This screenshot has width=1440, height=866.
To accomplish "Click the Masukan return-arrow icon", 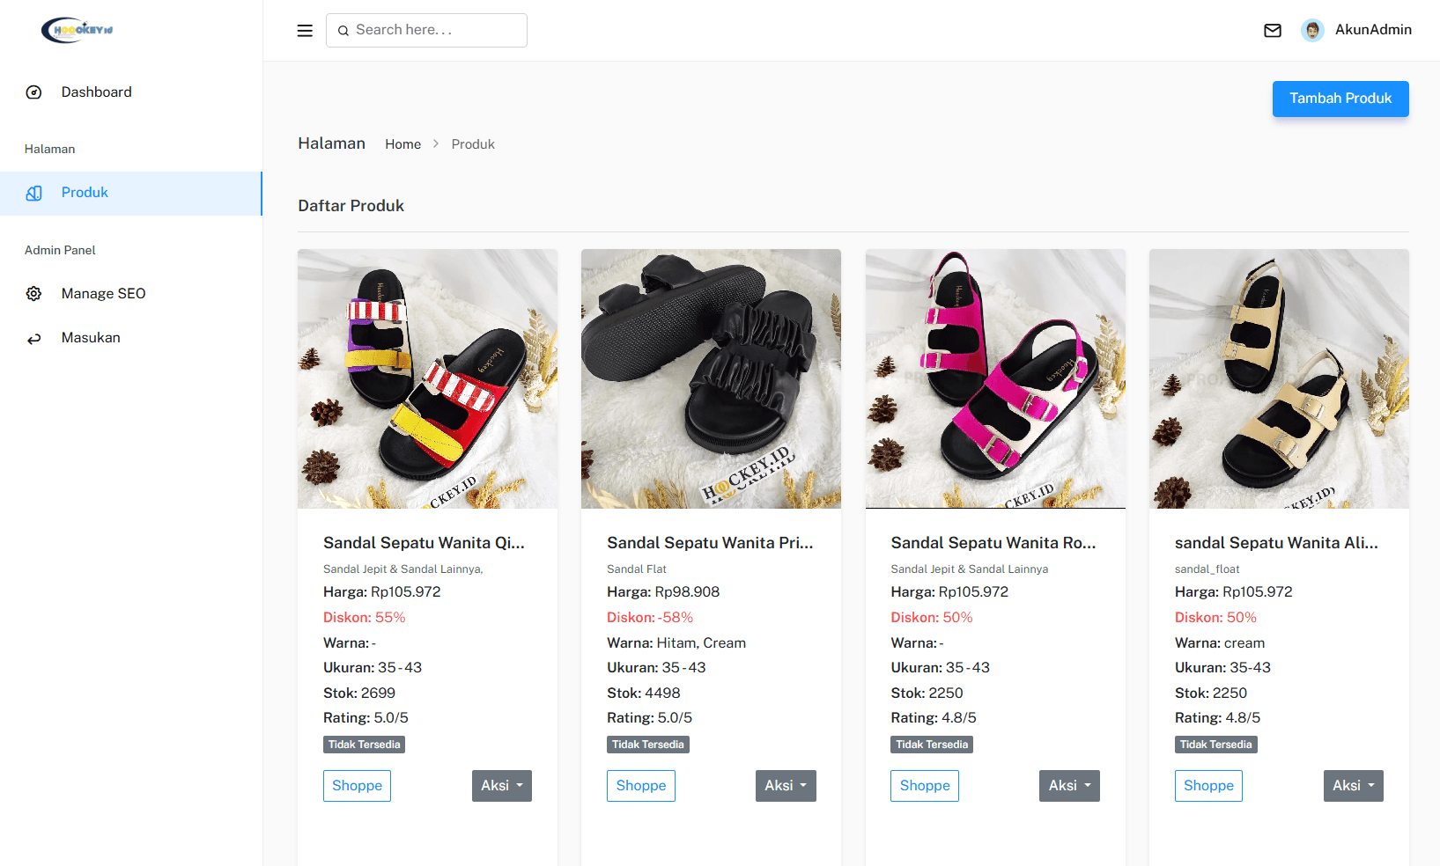I will [x=34, y=339].
